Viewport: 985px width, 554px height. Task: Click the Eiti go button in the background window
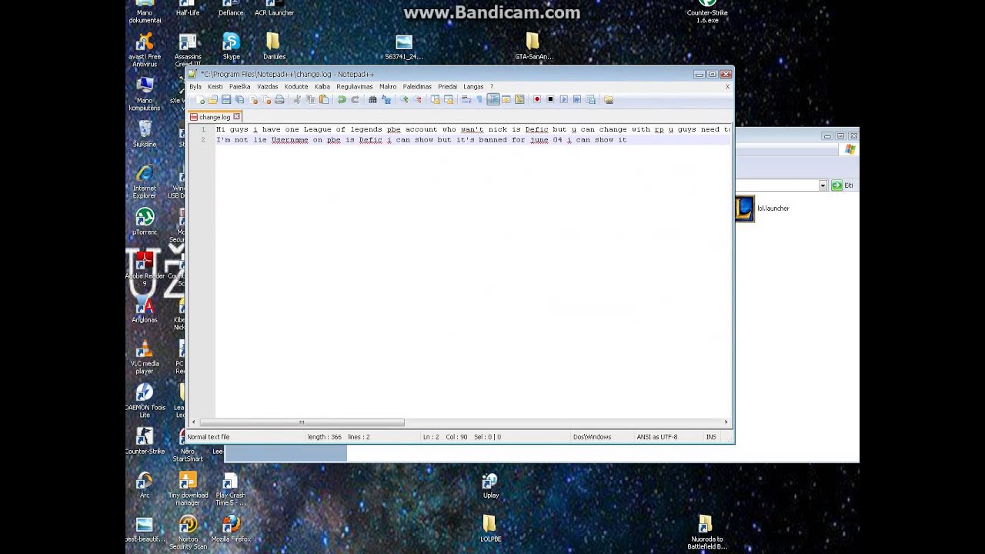coord(843,185)
